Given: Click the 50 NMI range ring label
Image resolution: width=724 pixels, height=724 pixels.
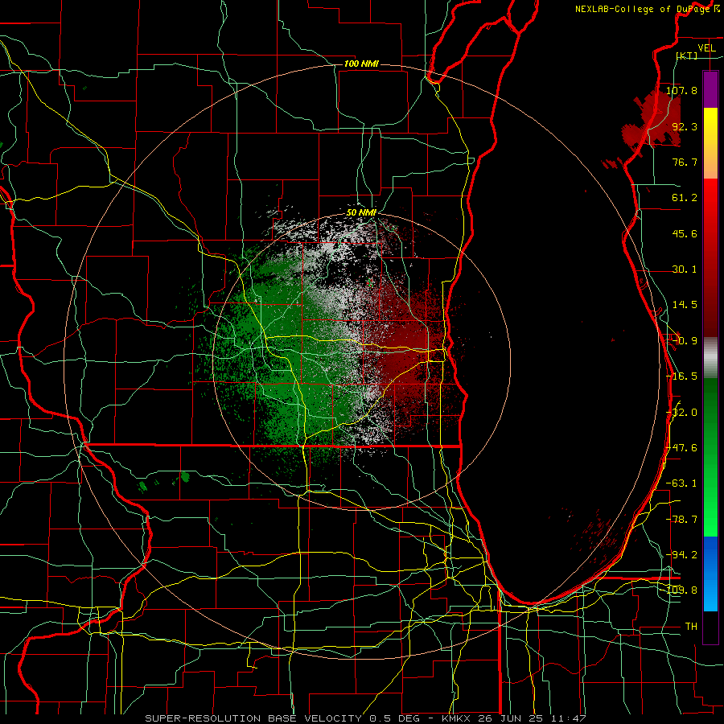Looking at the screenshot, I should (361, 212).
